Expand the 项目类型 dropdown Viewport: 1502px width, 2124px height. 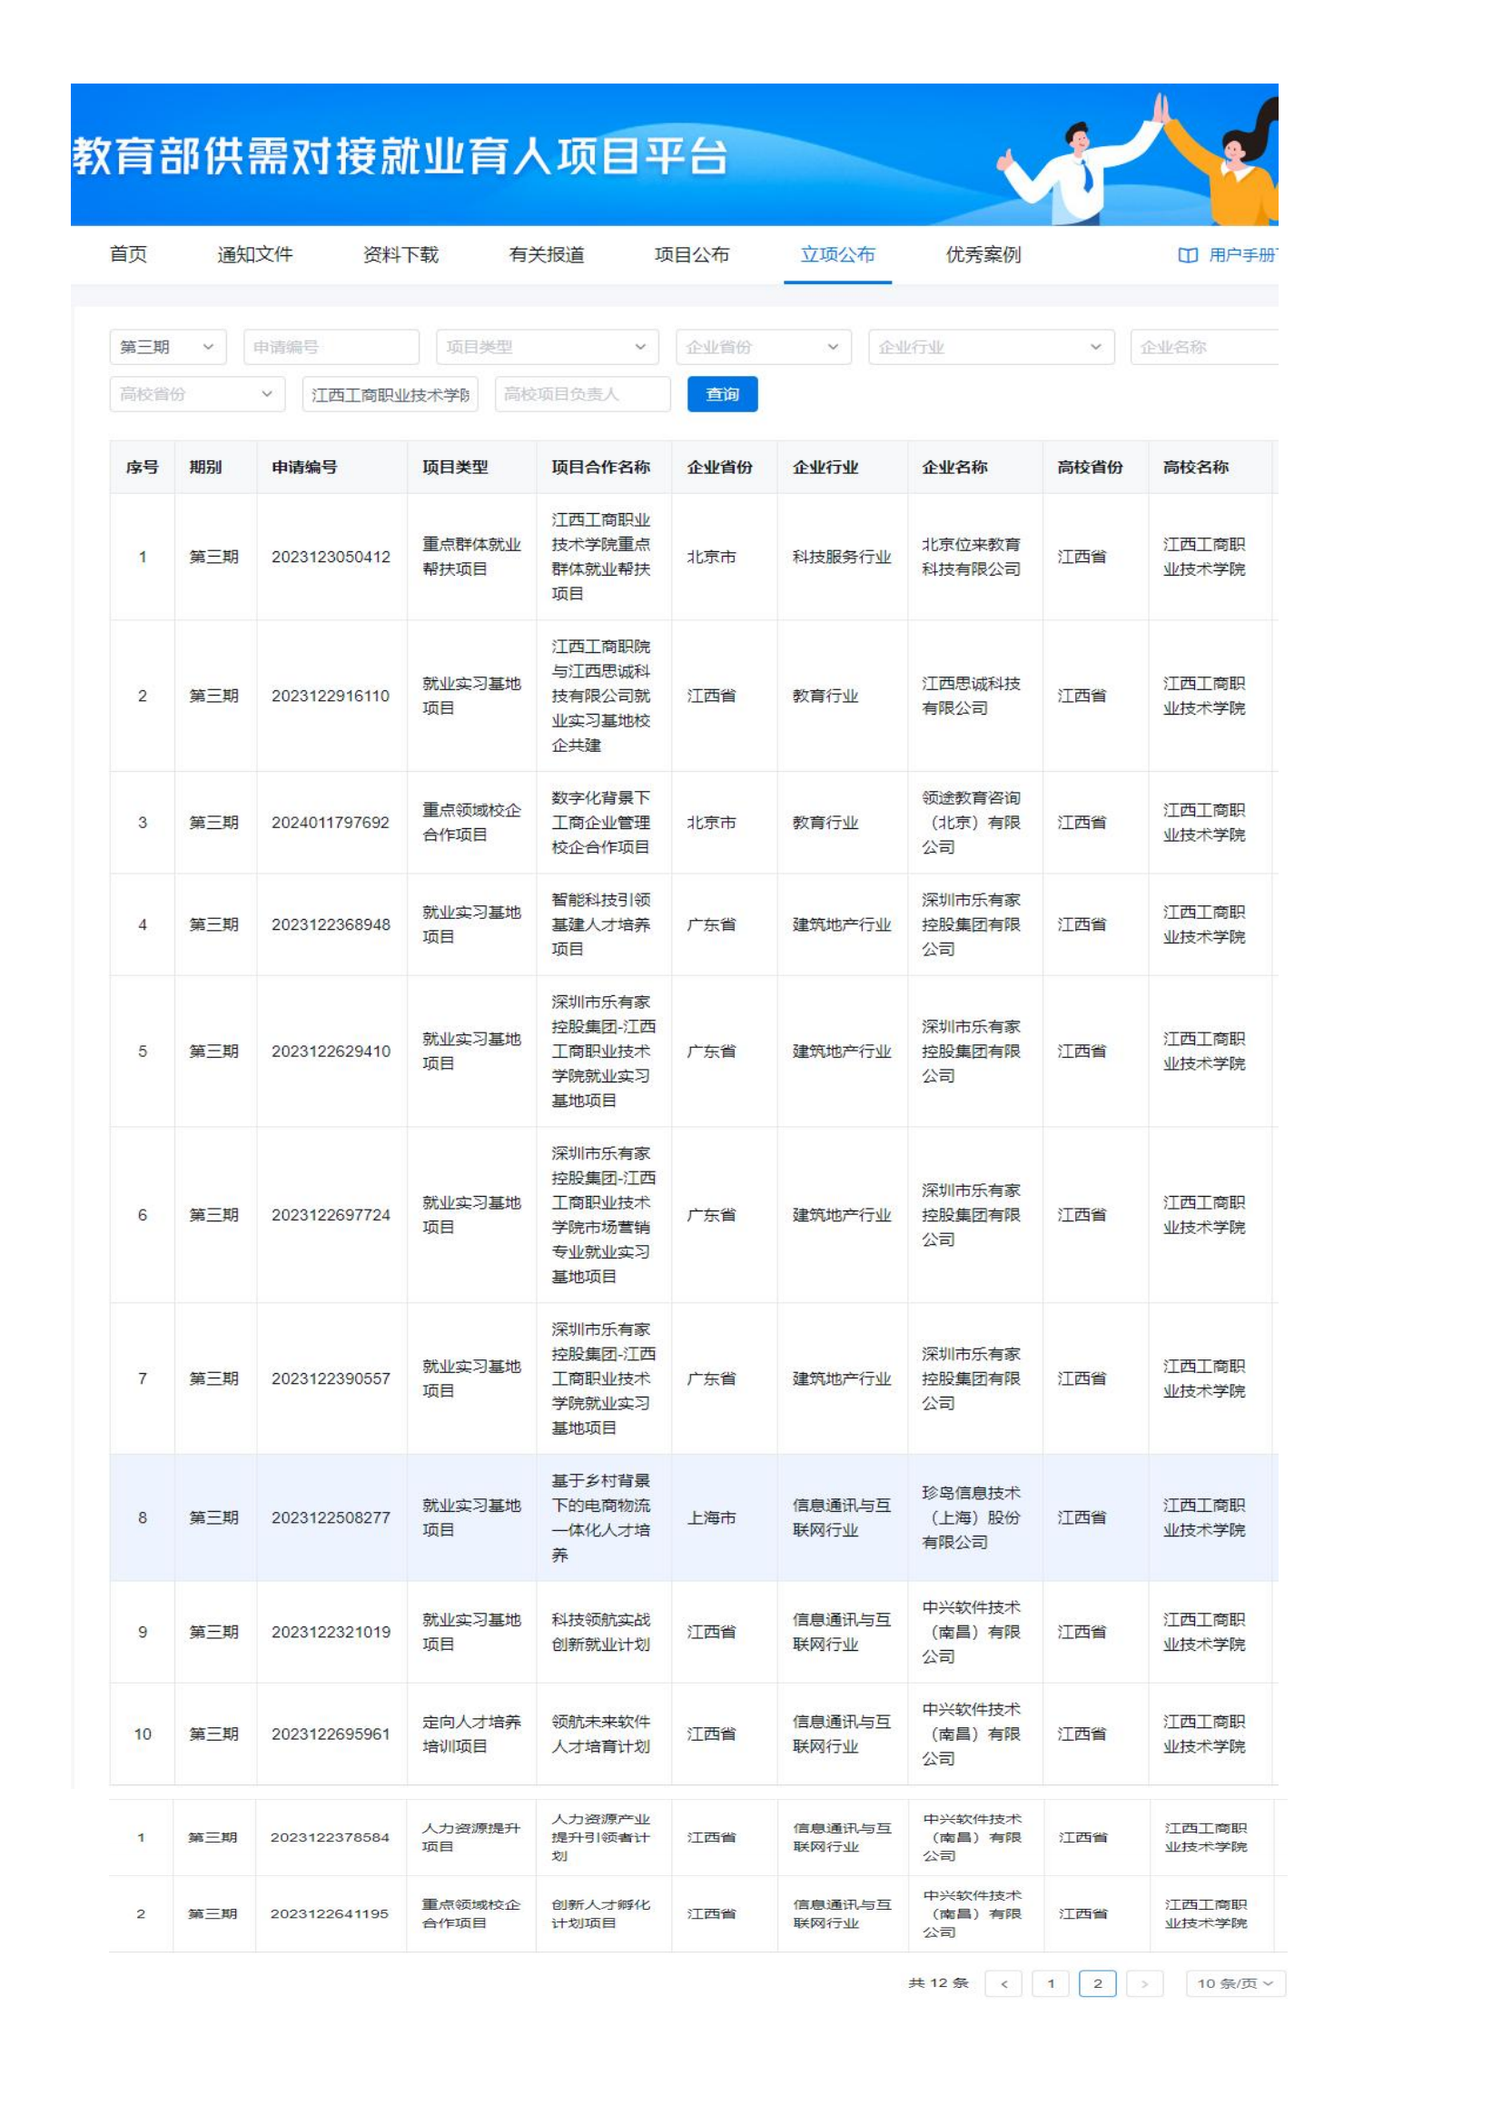click(547, 347)
